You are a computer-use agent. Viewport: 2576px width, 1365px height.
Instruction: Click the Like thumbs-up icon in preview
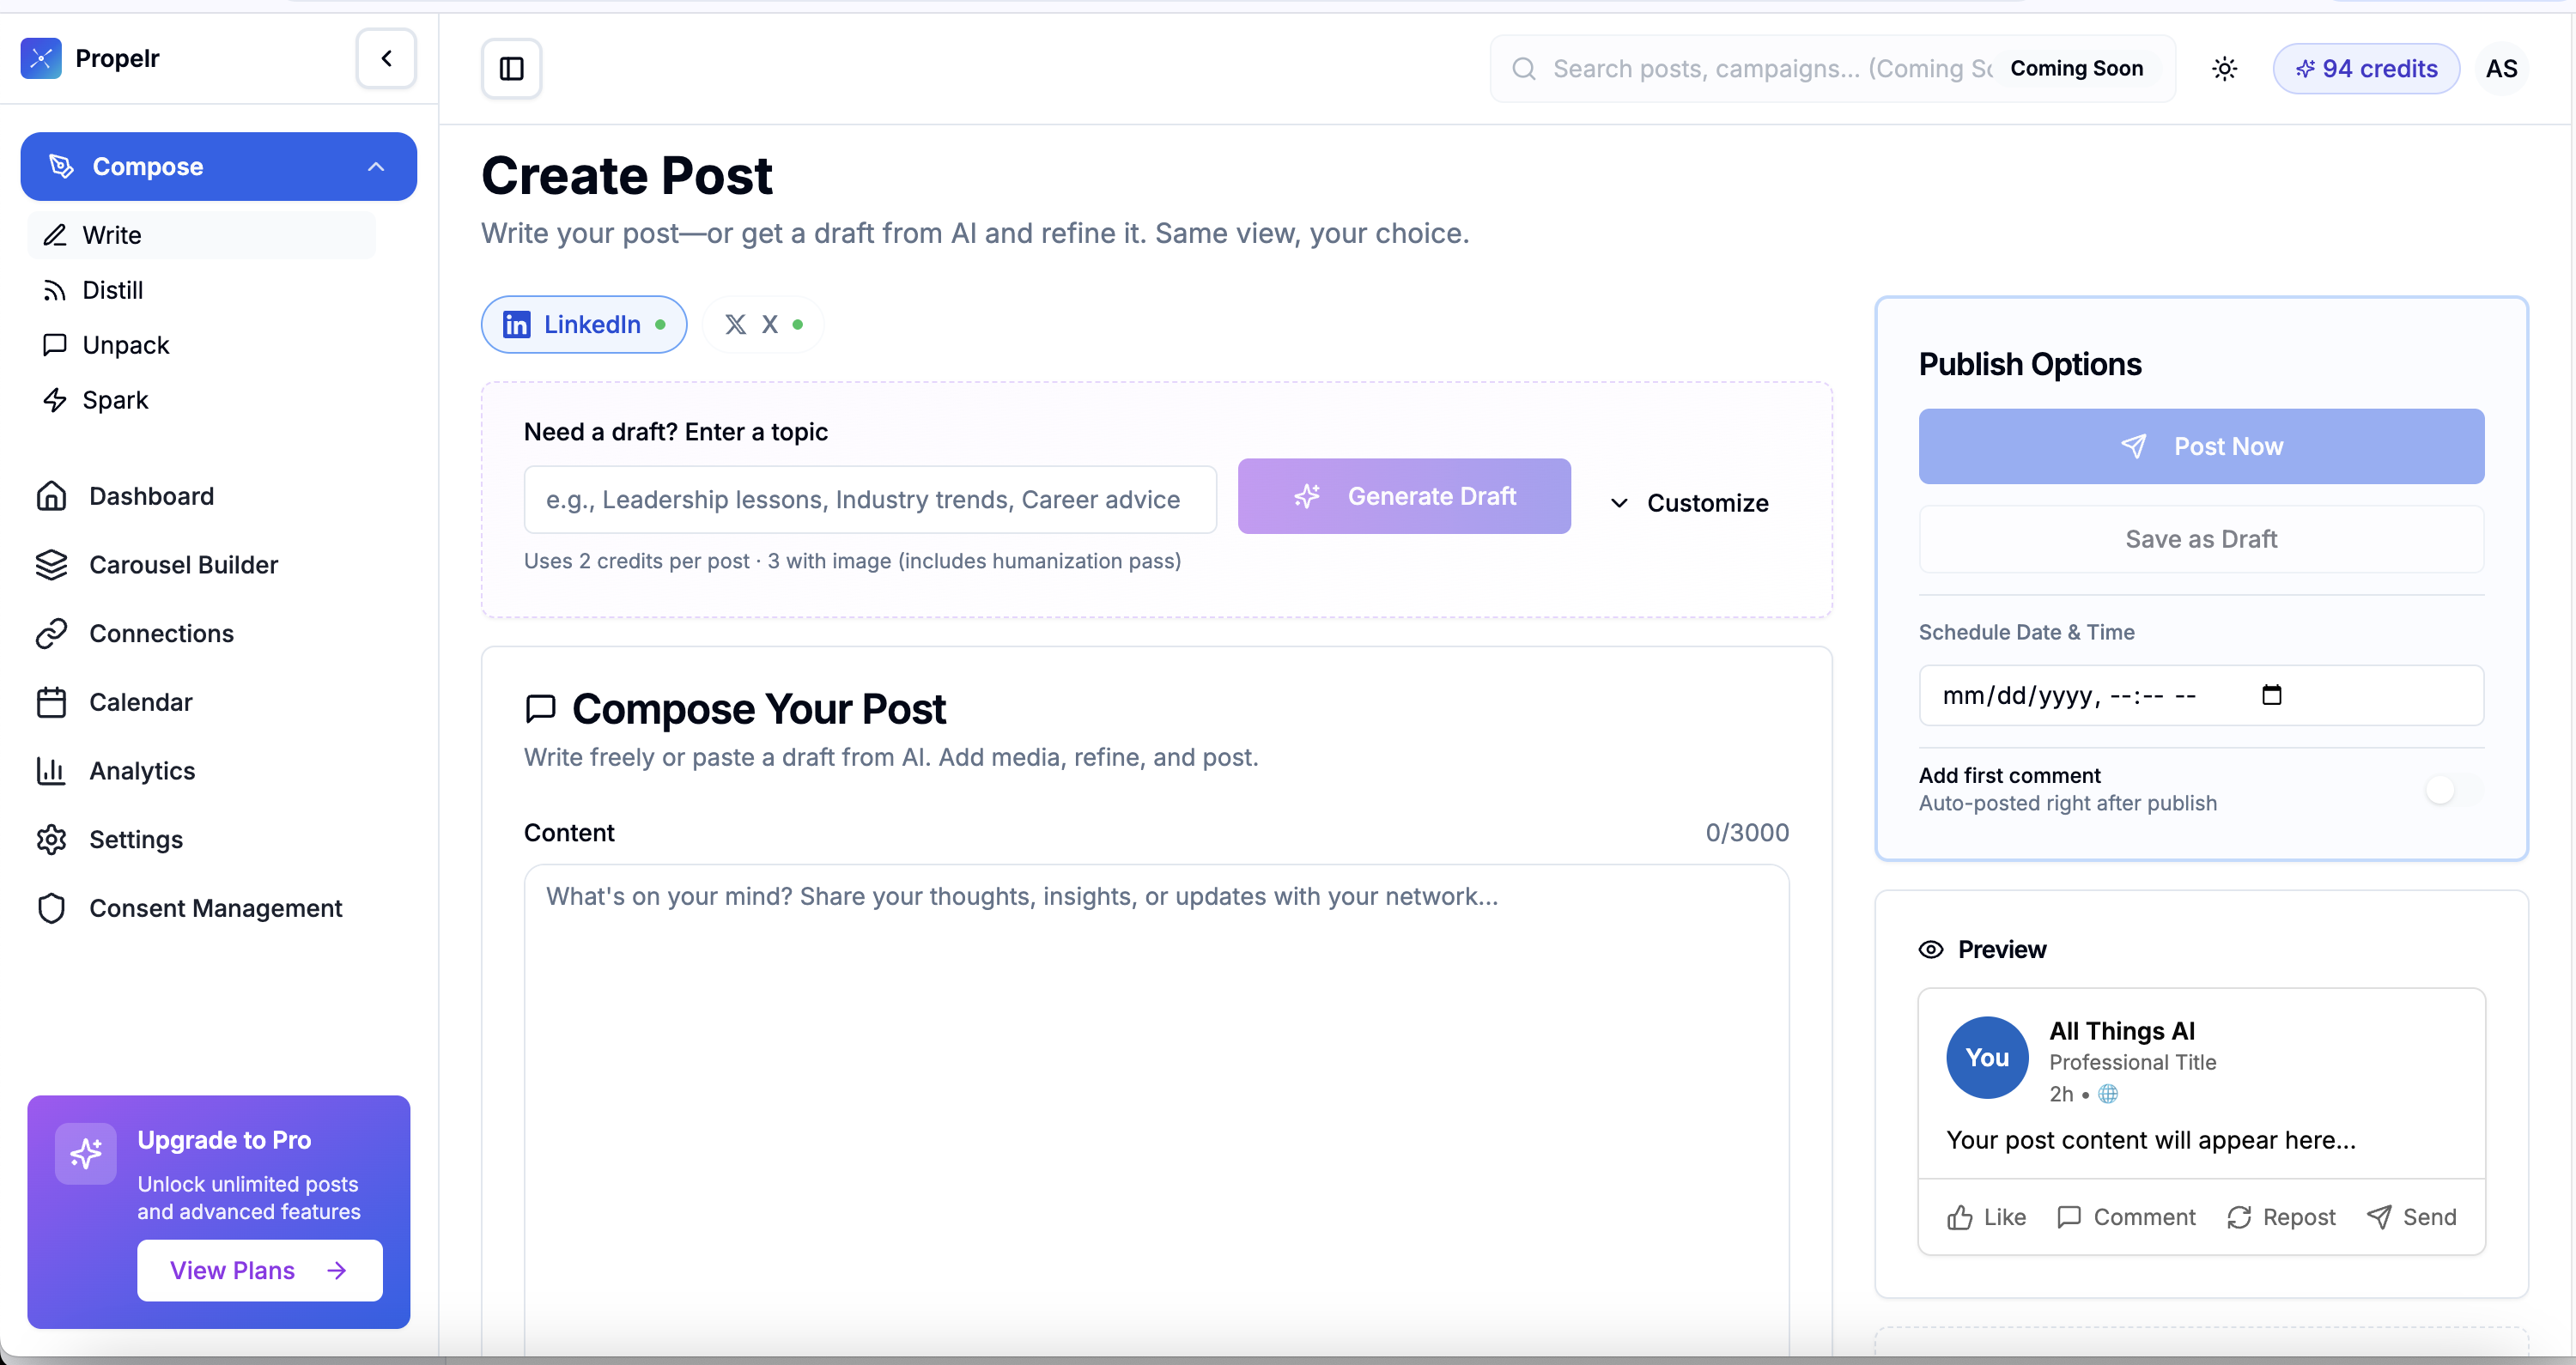[1959, 1217]
